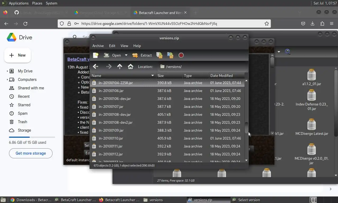338x203 pixels.
Task: Open Starred in Drive sidebar
Action: click(x=24, y=105)
